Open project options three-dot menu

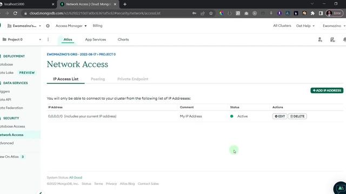click(x=48, y=39)
